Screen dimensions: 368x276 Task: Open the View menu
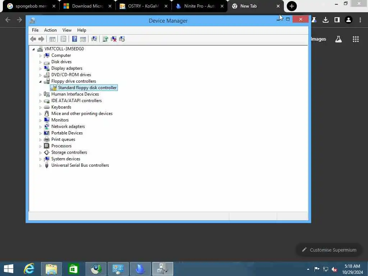click(x=67, y=30)
